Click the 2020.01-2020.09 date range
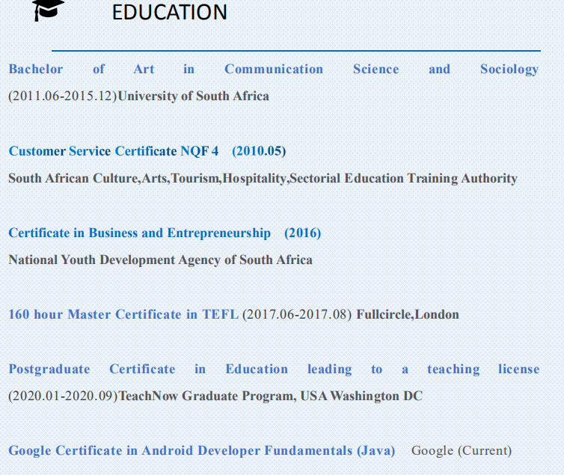 63,396
